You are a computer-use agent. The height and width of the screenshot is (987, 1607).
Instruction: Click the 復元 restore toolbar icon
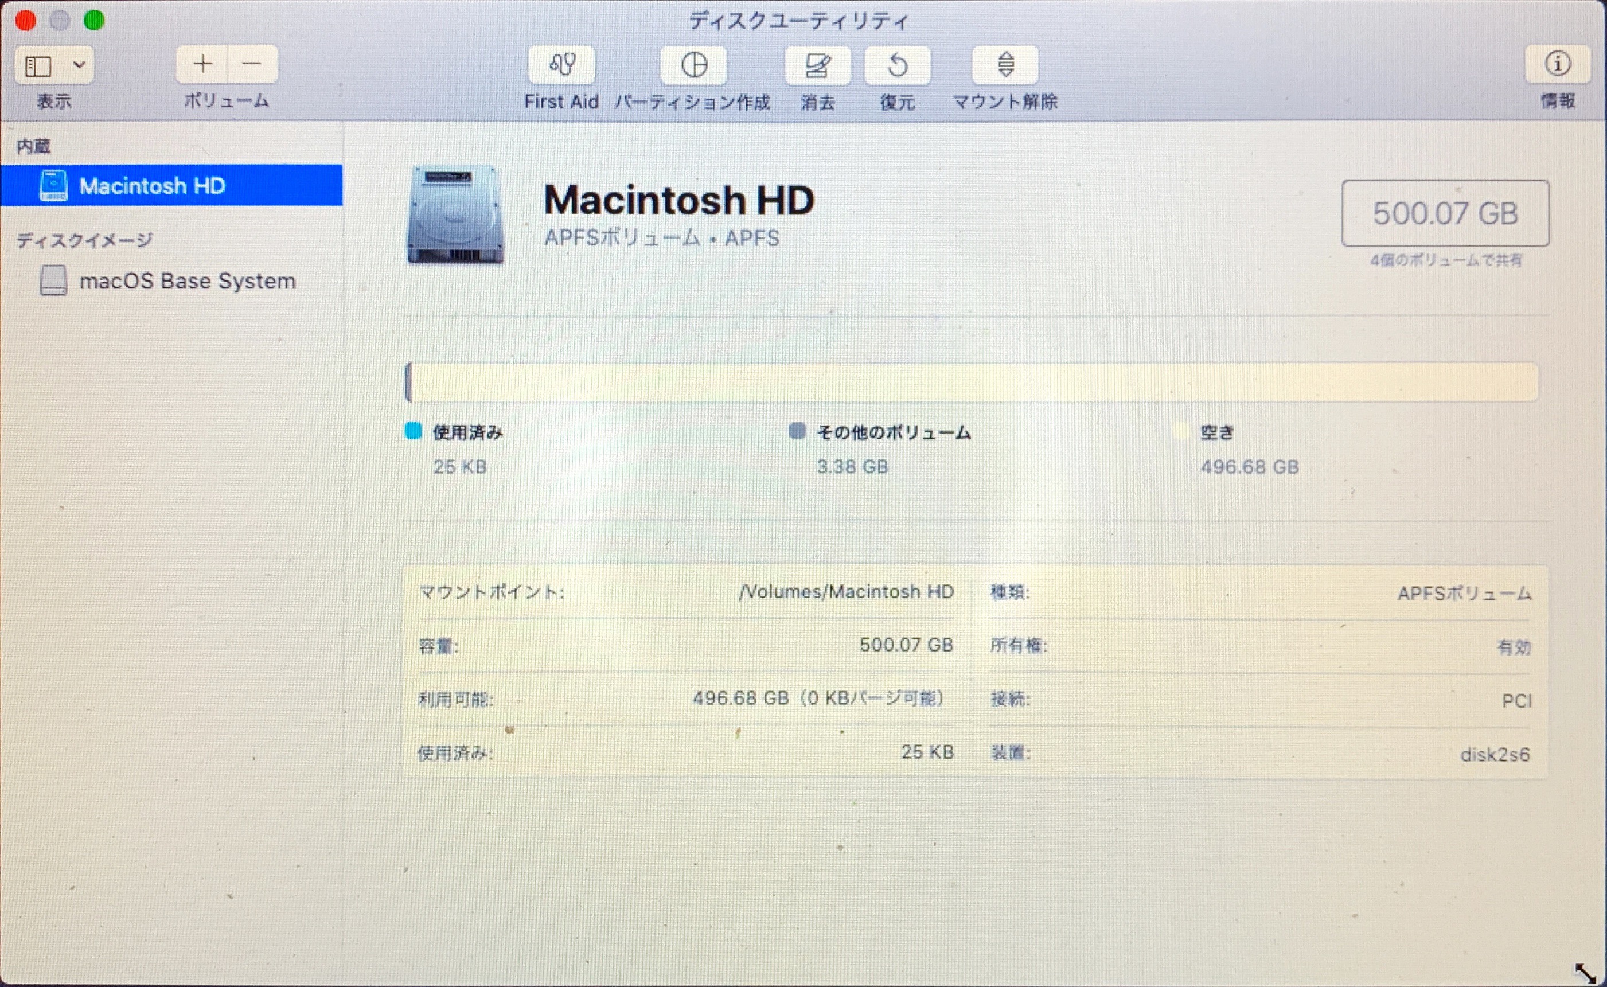pos(898,65)
